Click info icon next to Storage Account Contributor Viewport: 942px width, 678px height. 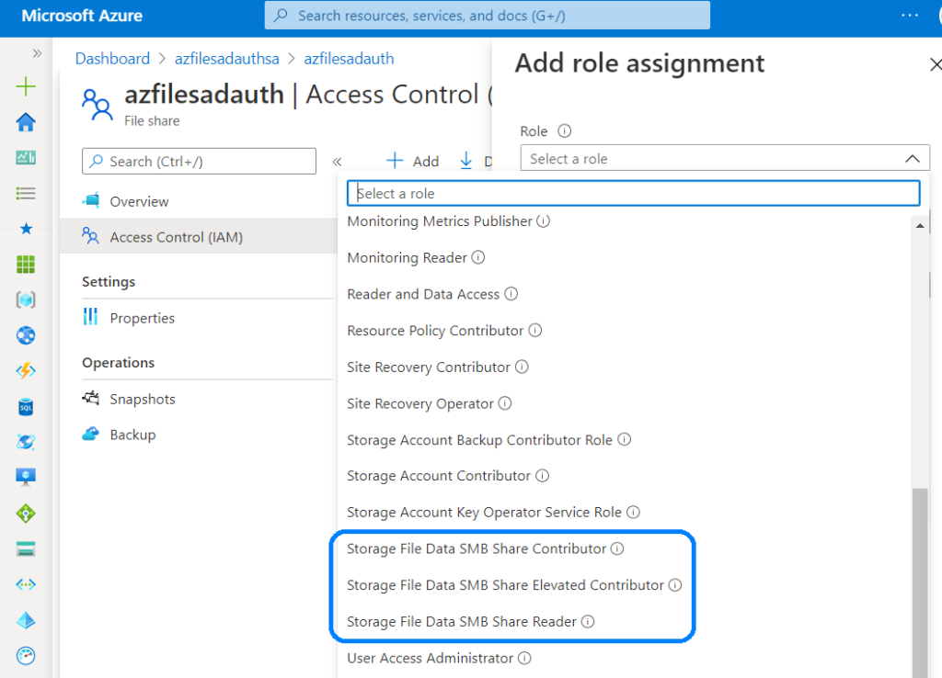[x=543, y=476]
